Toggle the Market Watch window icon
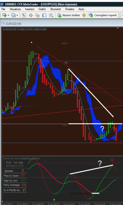 coord(24,15)
